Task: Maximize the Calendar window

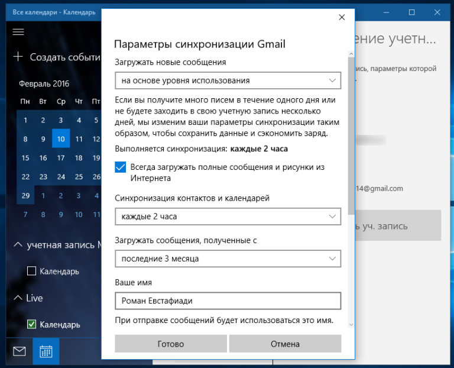Action: 412,12
